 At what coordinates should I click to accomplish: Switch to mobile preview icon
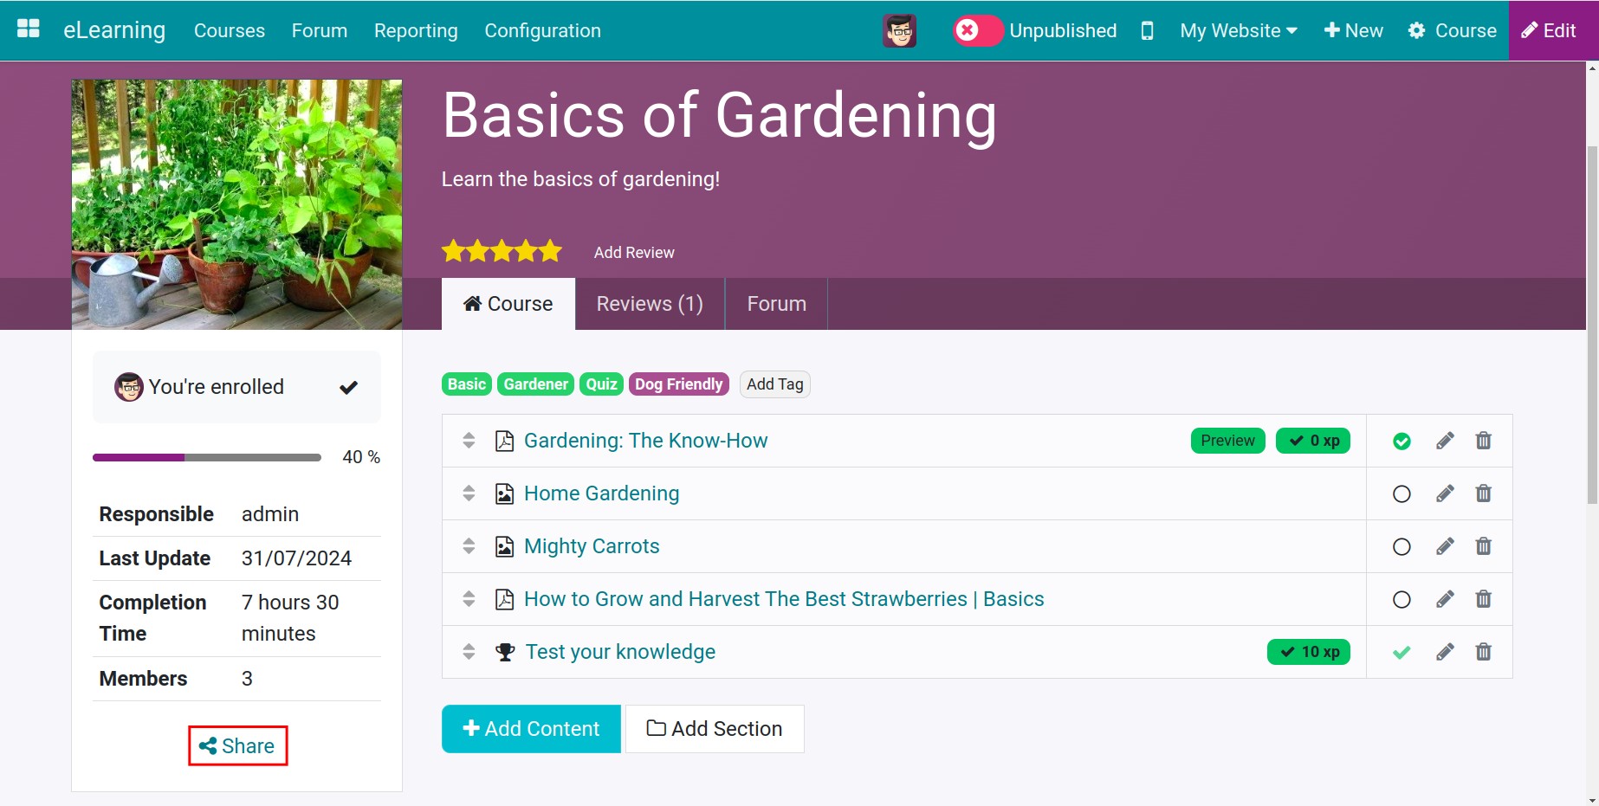1147,30
